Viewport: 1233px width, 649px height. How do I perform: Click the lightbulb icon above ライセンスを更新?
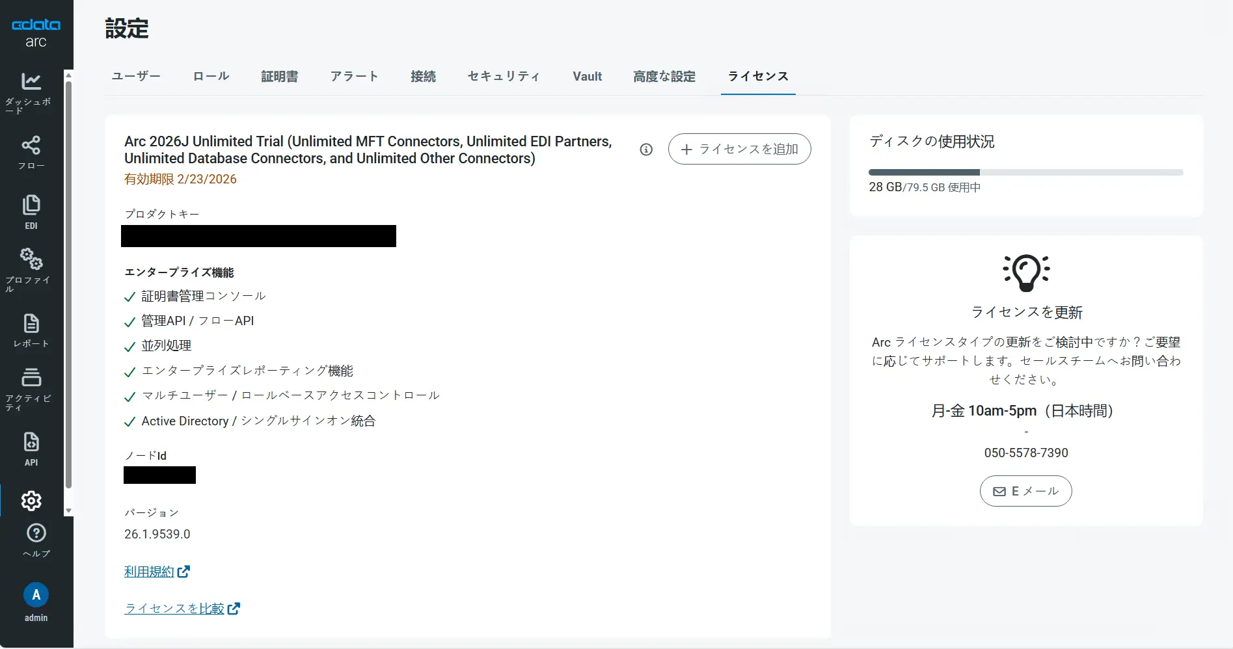tap(1026, 272)
